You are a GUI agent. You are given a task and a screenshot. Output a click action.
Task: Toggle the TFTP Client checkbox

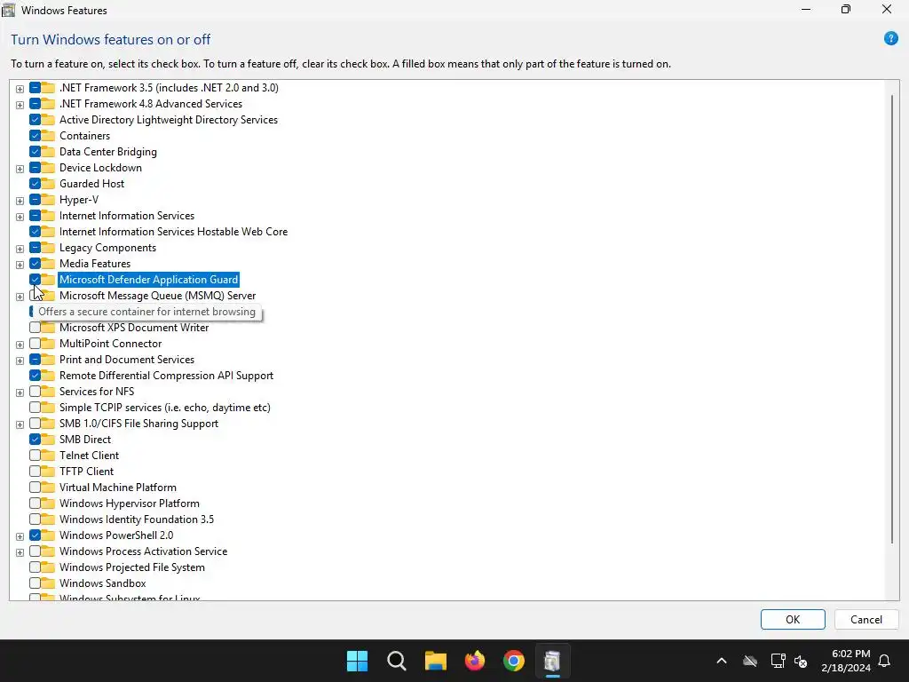point(35,472)
